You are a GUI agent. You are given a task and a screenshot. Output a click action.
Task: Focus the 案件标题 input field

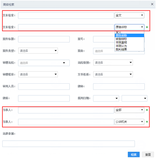pos(44,39)
